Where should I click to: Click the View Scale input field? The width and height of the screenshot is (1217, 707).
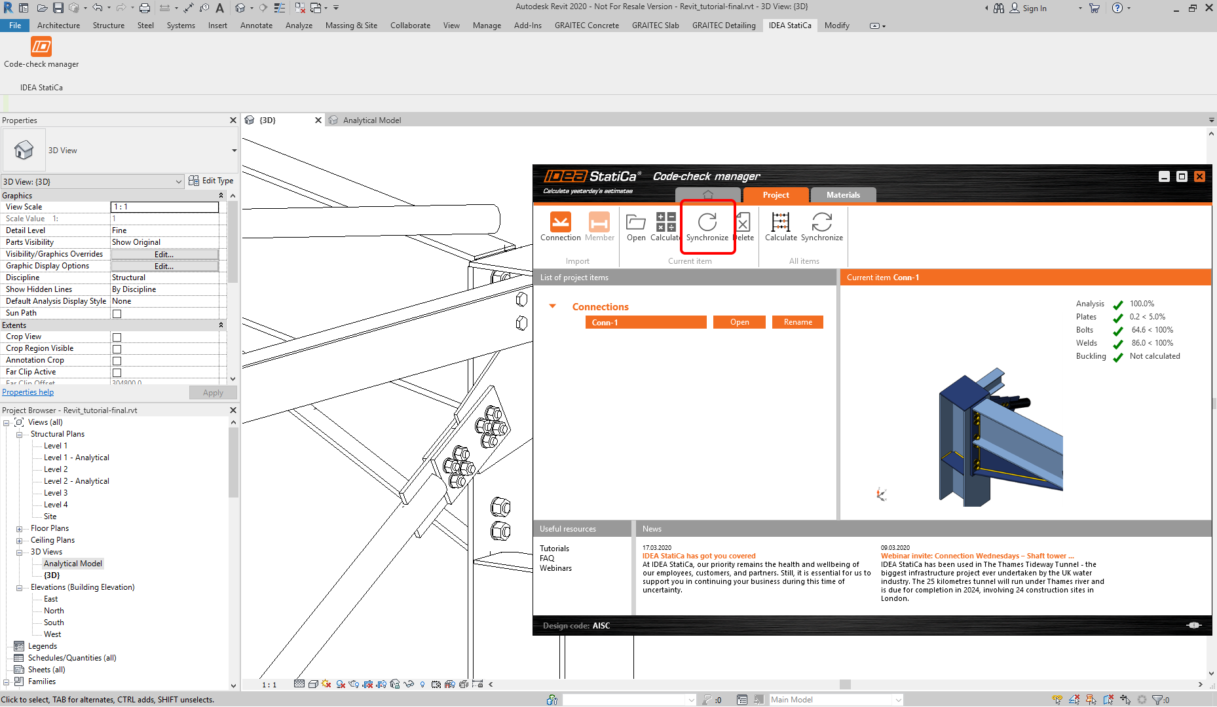[x=164, y=207]
